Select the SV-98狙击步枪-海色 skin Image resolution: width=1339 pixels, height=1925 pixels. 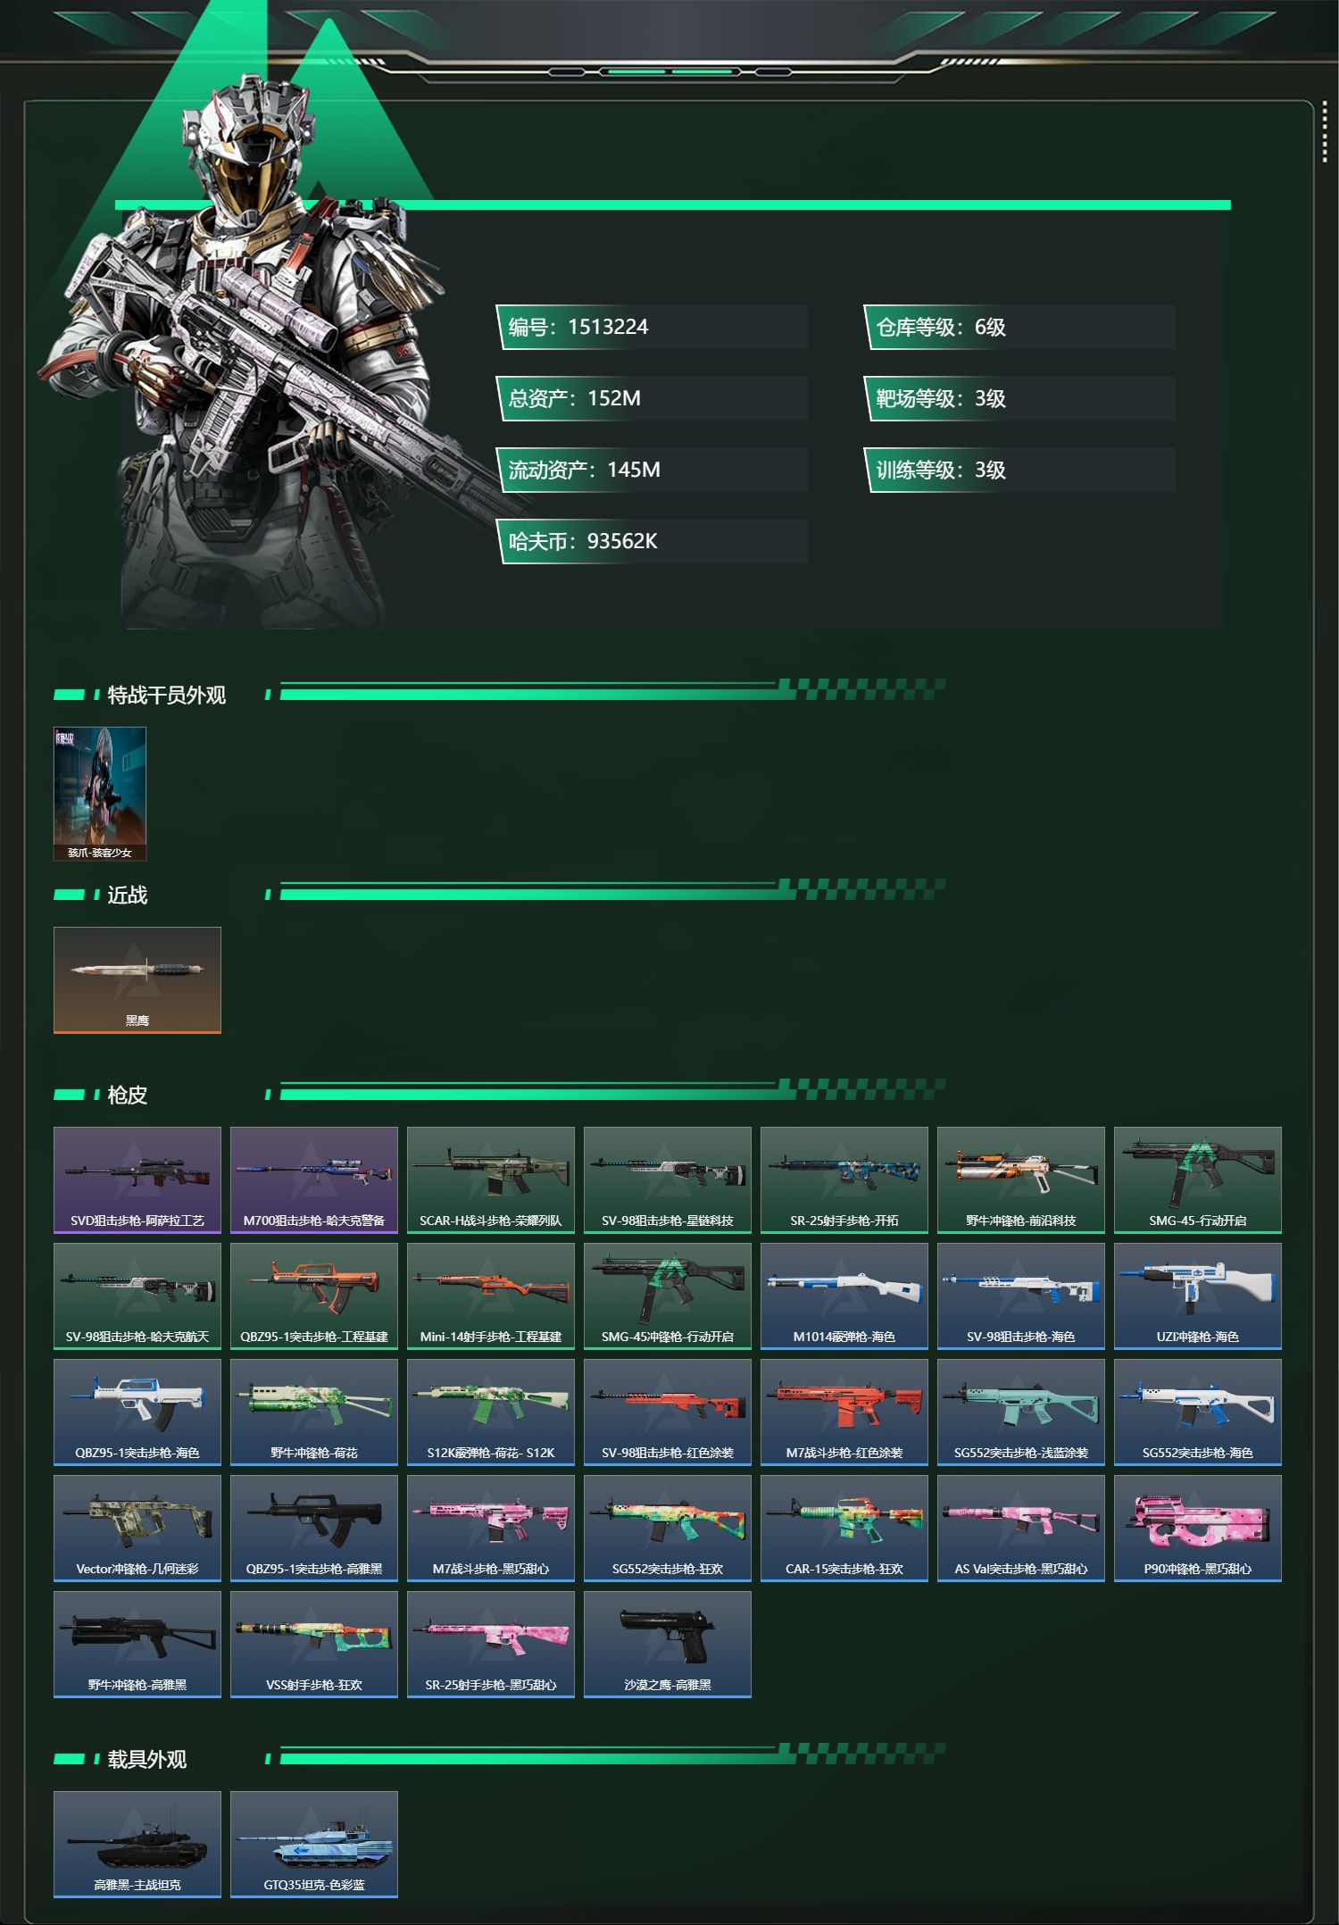pos(1021,1296)
